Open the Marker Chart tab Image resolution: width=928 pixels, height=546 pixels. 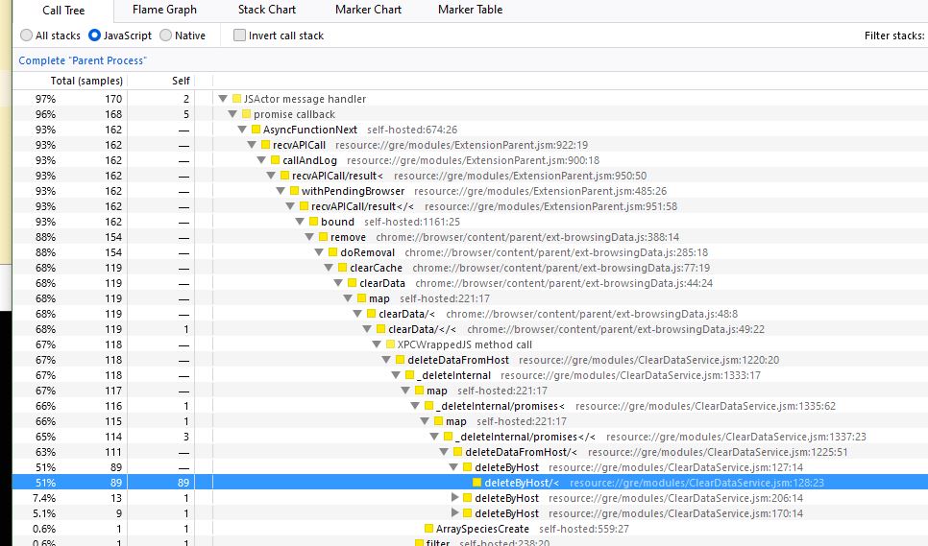368,10
